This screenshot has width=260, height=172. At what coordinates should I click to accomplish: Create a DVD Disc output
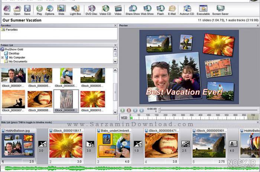[x=91, y=10]
